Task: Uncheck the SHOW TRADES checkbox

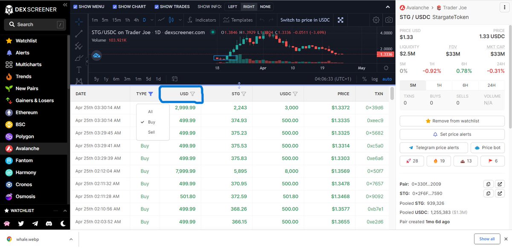Action: point(157,7)
